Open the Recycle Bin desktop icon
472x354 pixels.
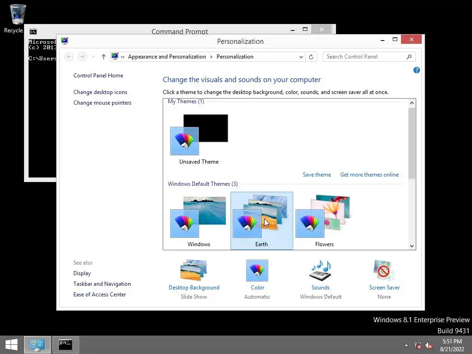[x=17, y=18]
